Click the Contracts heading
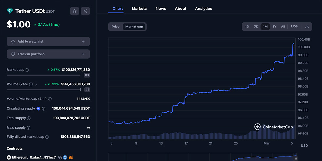 [14, 149]
